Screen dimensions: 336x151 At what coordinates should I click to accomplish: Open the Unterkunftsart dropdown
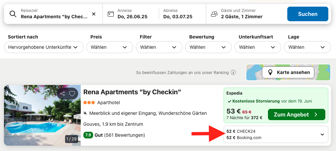point(258,47)
